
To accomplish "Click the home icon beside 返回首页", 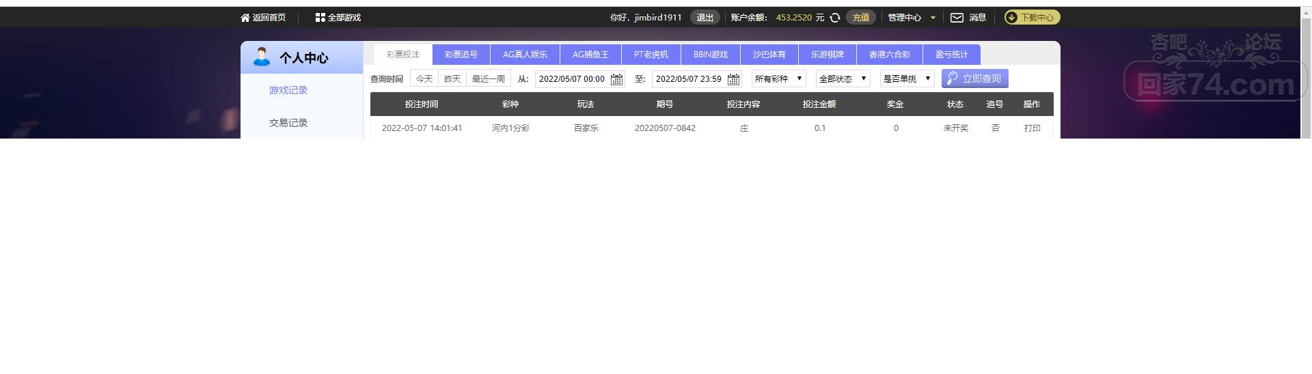I will (x=245, y=18).
